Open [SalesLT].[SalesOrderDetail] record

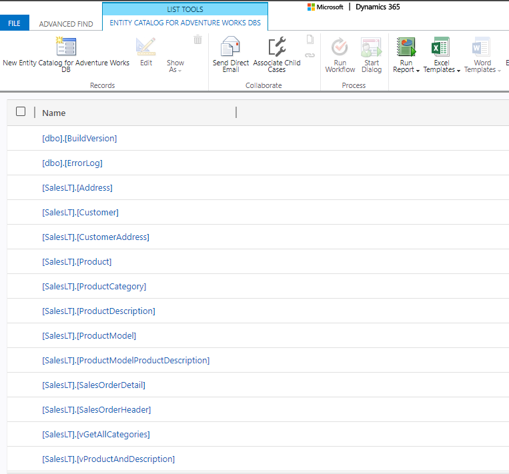(94, 385)
